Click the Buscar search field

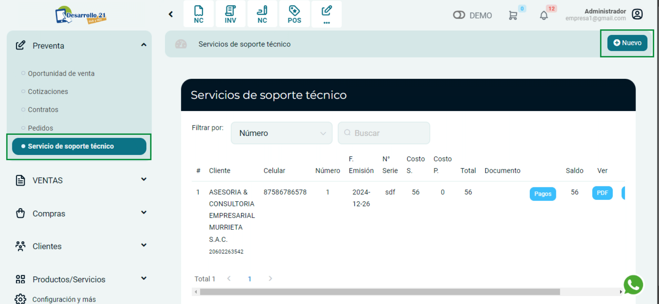tap(384, 133)
